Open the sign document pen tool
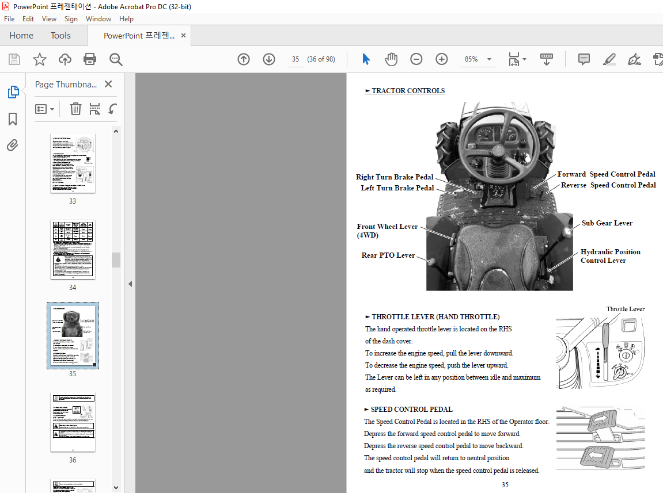The width and height of the screenshot is (663, 493). pyautogui.click(x=634, y=59)
